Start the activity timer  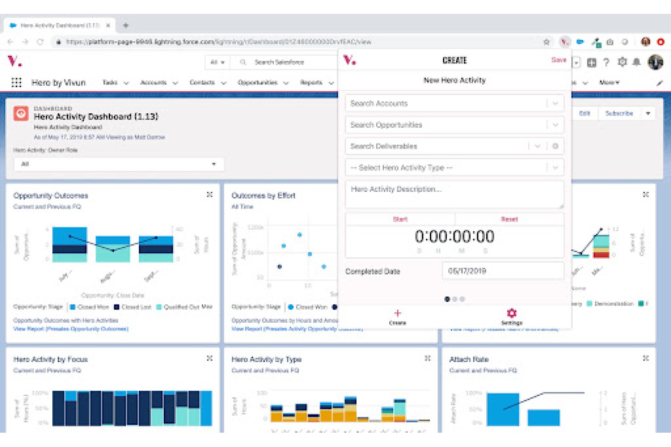pos(400,219)
